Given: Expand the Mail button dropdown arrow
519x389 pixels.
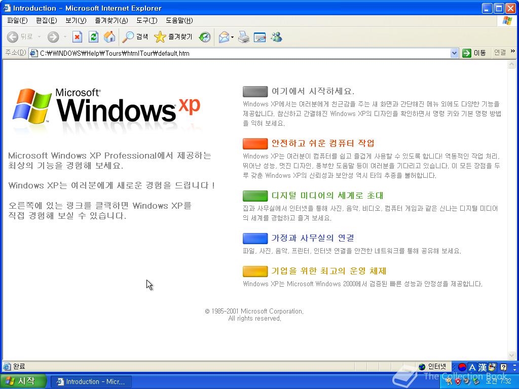Looking at the screenshot, I should (232, 37).
